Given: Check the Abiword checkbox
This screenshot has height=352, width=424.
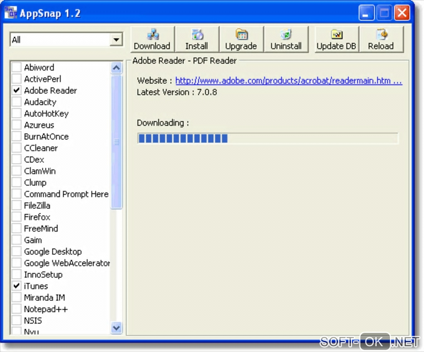Looking at the screenshot, I should coord(17,67).
